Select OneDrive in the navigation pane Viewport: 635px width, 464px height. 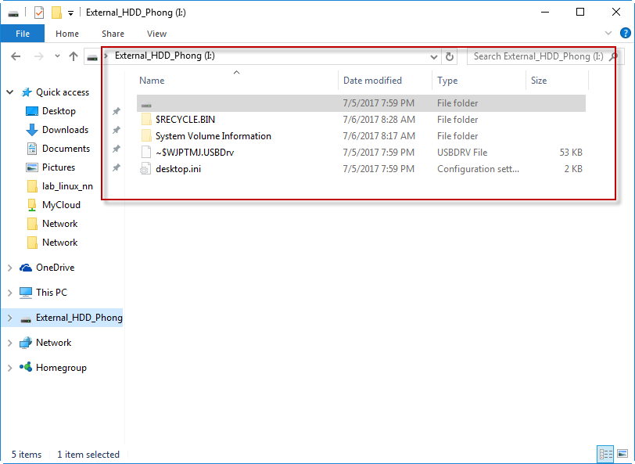point(55,268)
